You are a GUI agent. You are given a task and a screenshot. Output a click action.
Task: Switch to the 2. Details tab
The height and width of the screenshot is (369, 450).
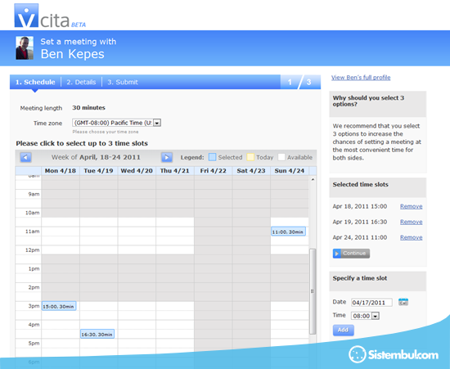coord(81,82)
